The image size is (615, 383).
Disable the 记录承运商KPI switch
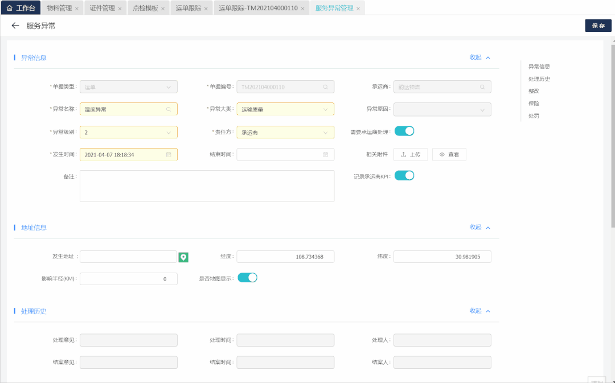404,176
